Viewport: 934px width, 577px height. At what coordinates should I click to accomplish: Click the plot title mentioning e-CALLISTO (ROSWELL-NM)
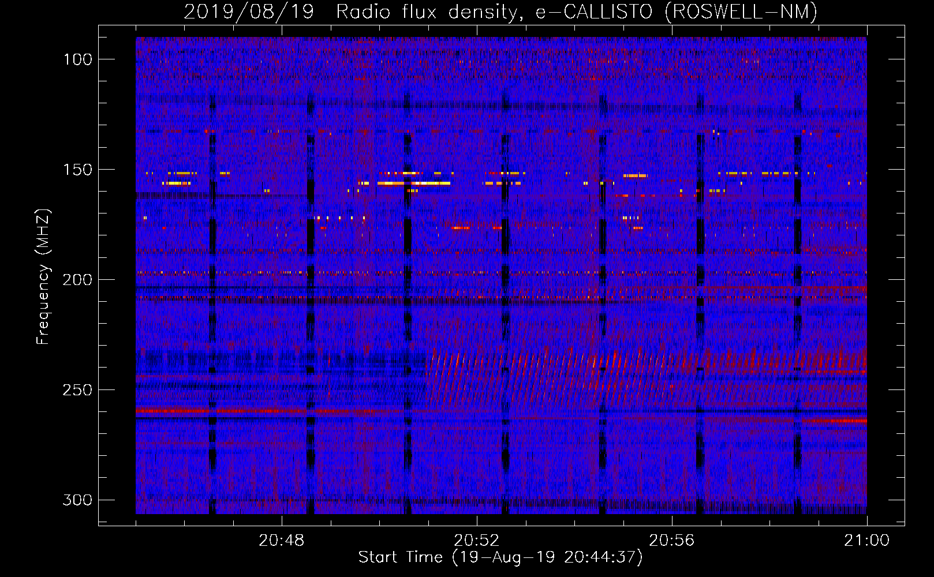click(500, 12)
